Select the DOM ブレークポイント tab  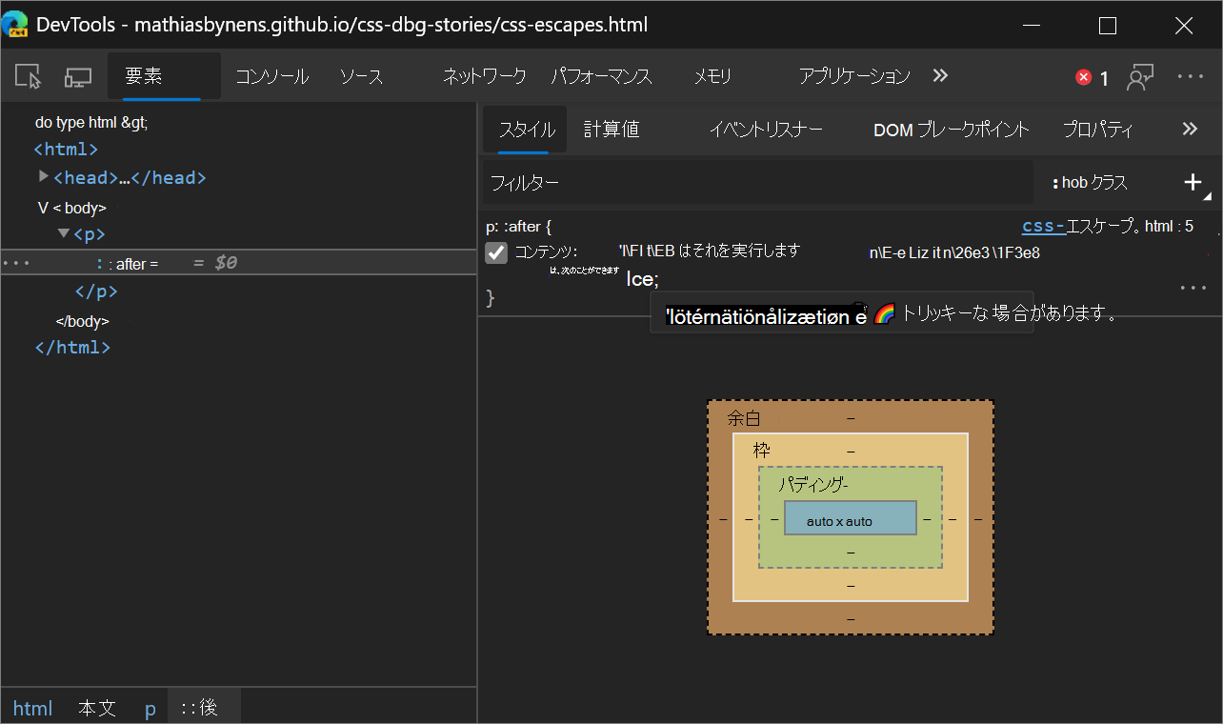952,130
